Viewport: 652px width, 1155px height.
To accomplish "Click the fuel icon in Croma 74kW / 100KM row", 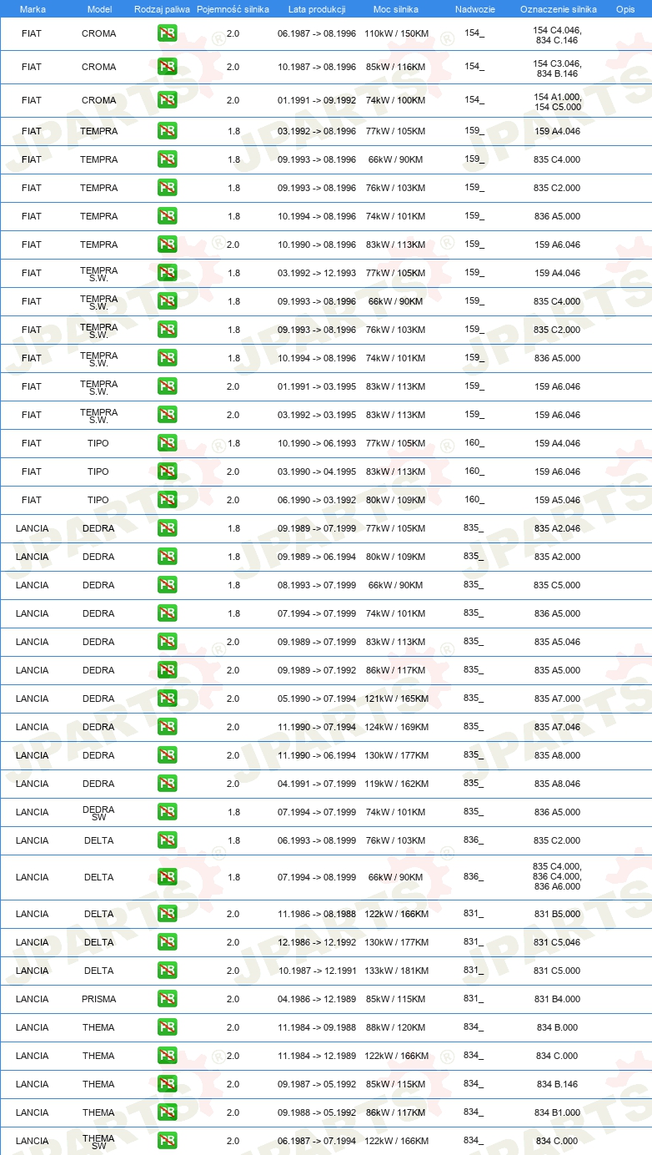I will pyautogui.click(x=168, y=100).
